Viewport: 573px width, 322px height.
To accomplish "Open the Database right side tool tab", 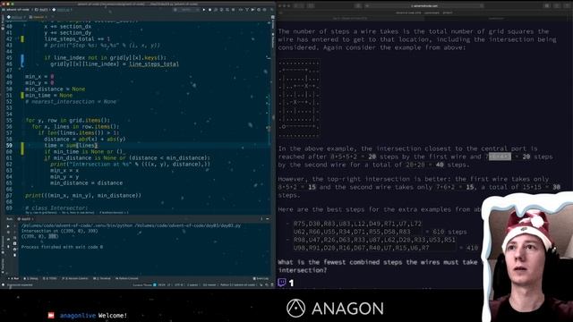I will pos(273,40).
